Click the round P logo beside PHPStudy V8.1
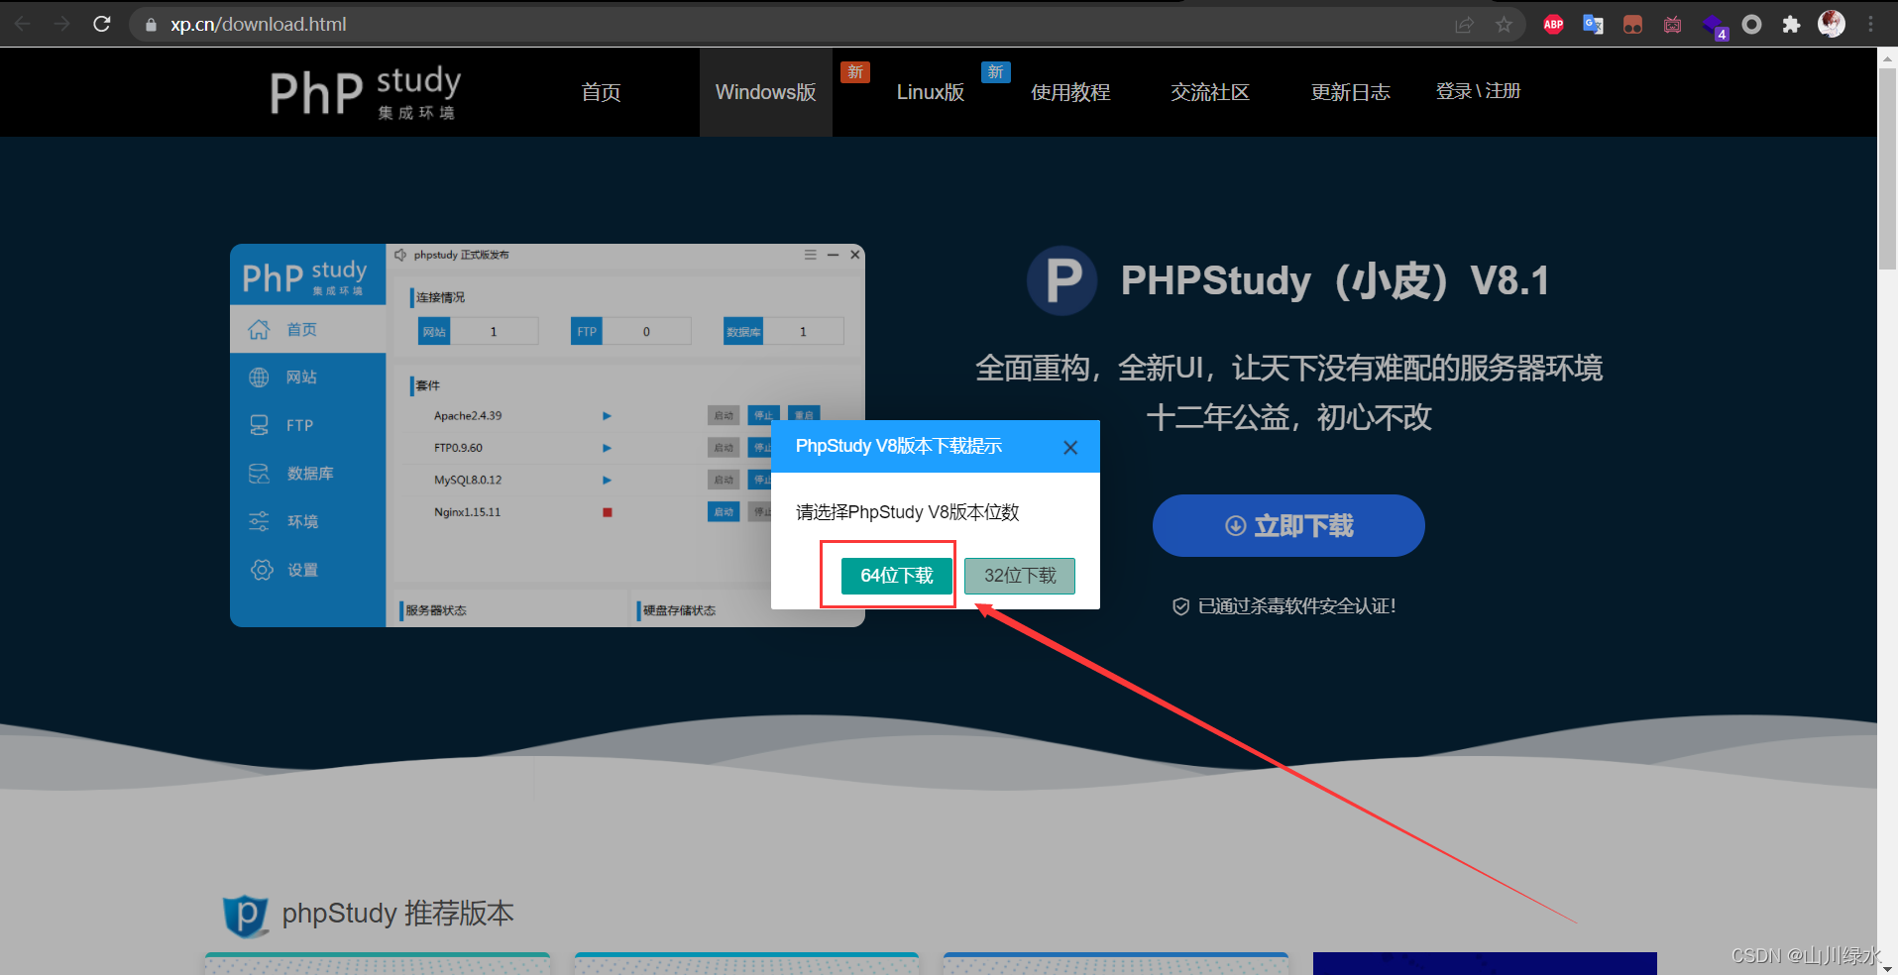Screen dimensions: 1898x975 (1062, 281)
